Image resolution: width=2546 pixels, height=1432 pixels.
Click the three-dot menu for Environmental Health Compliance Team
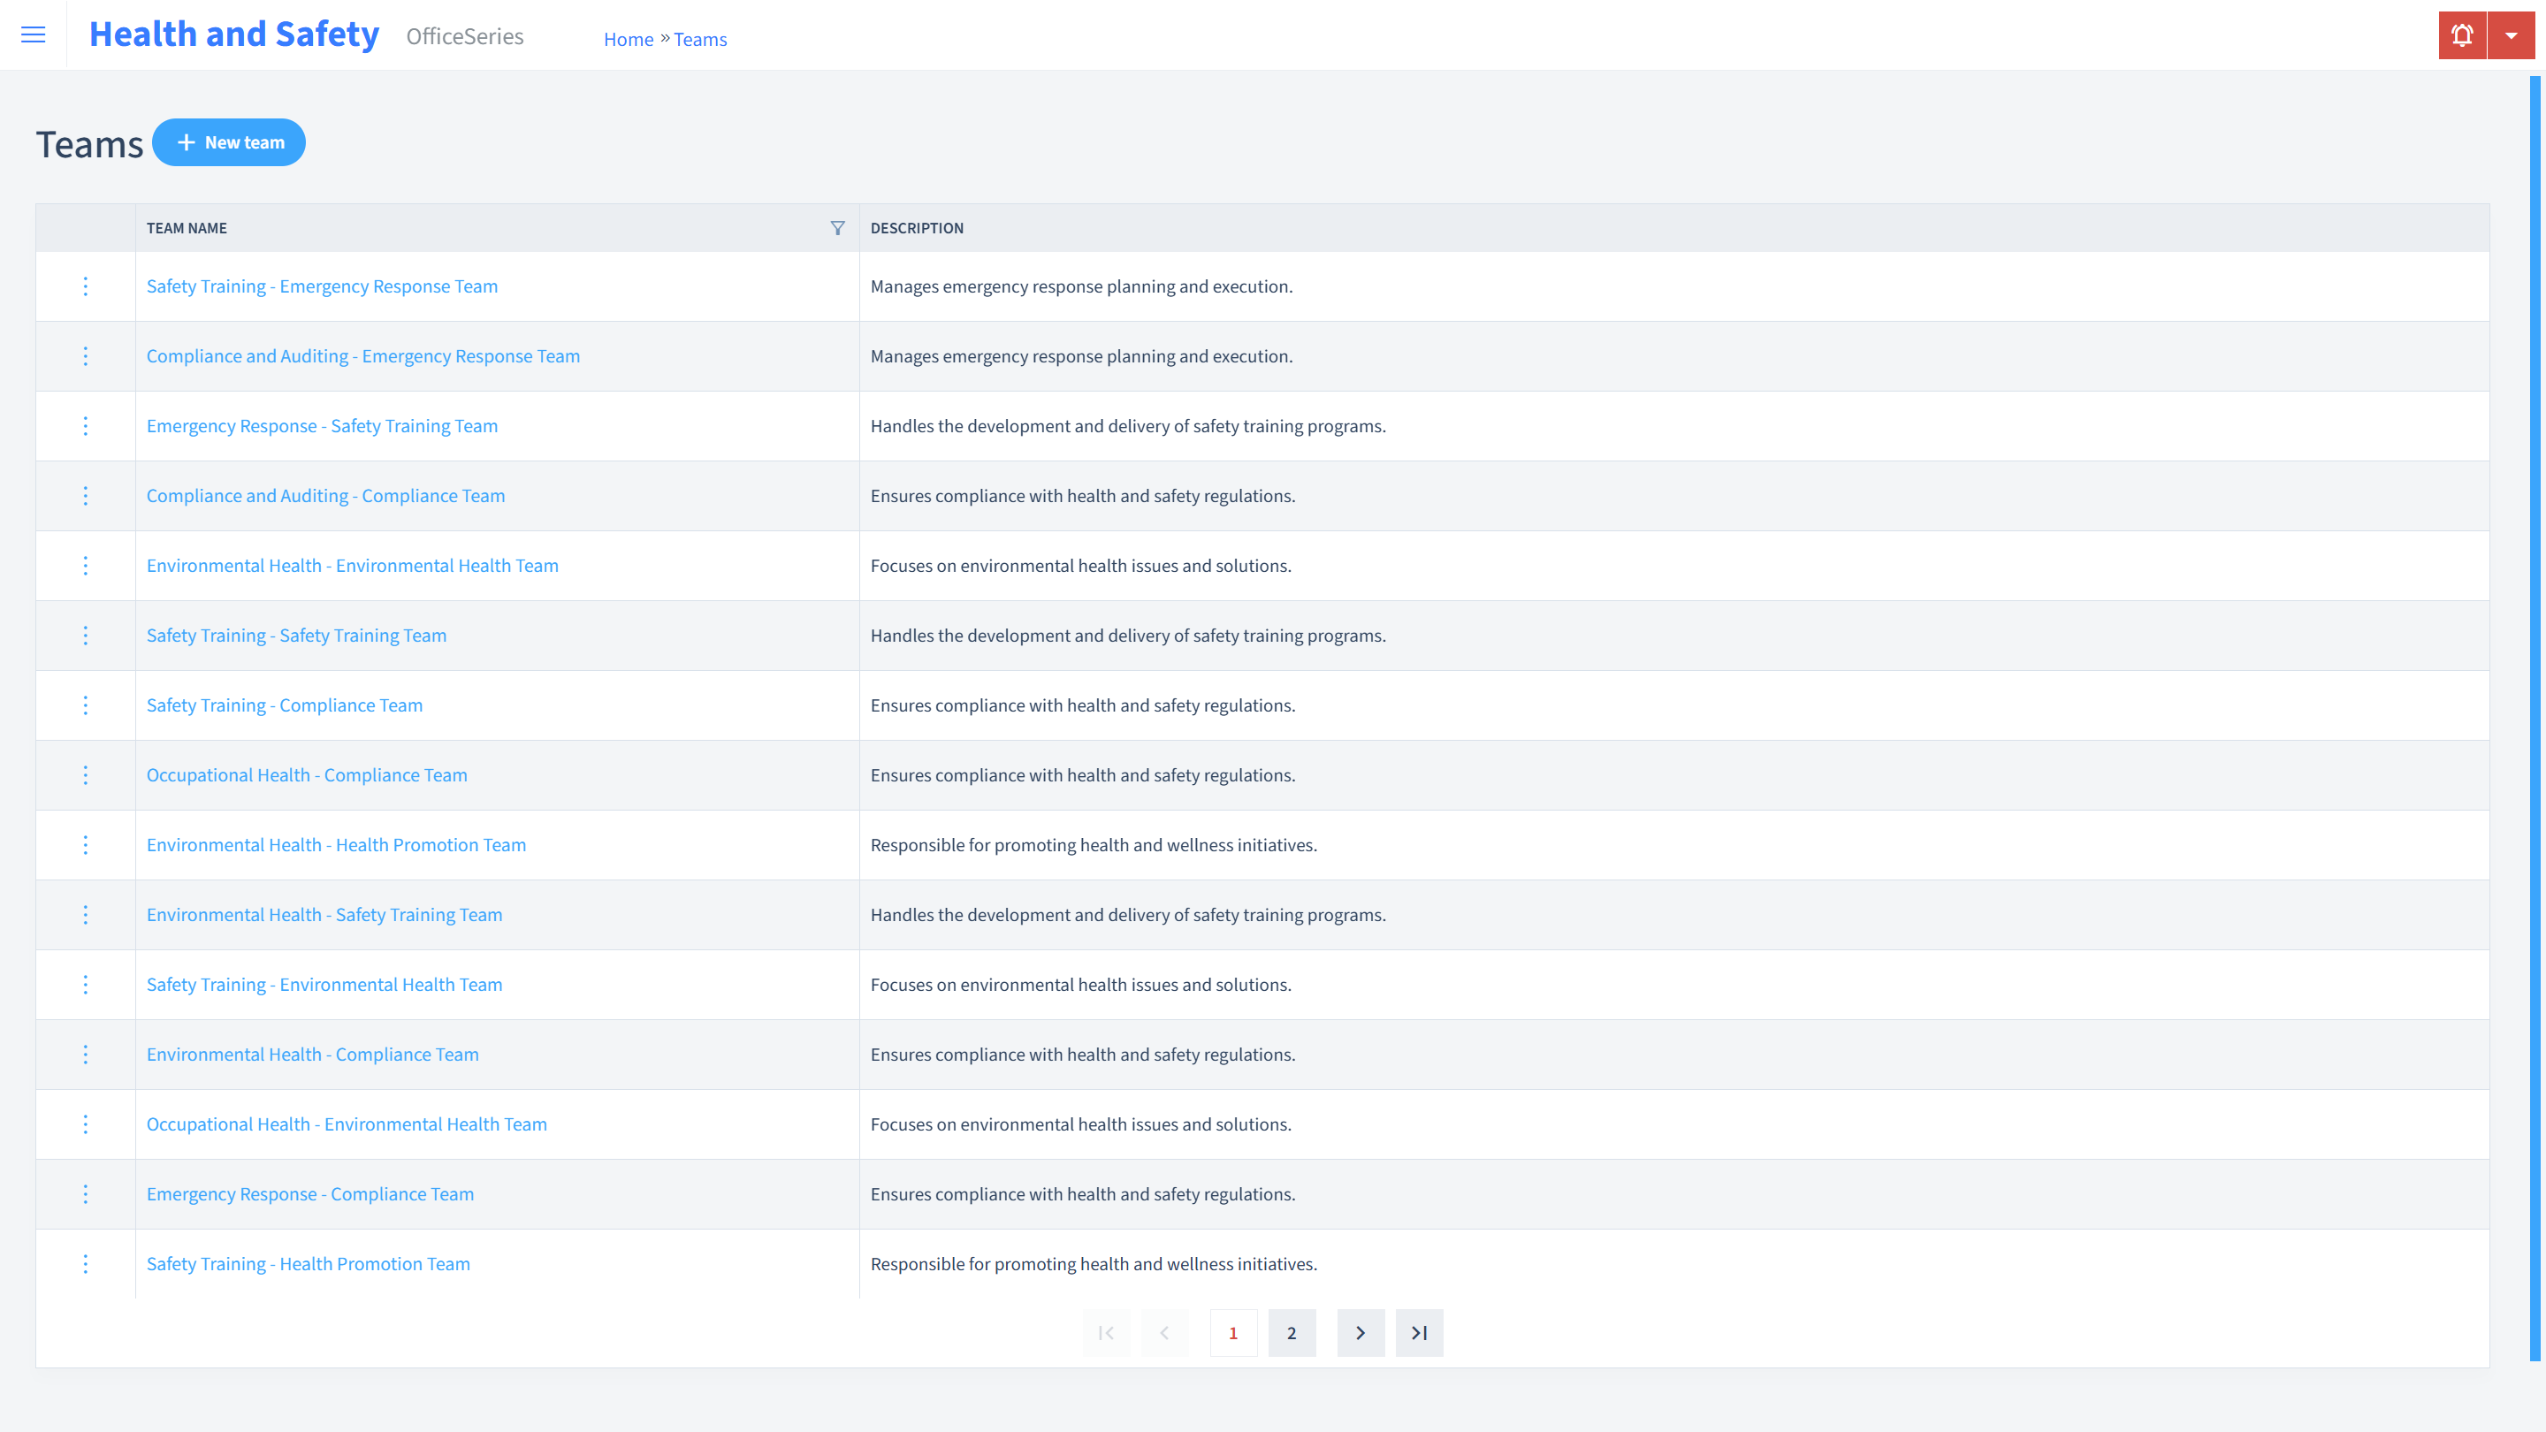pyautogui.click(x=86, y=1055)
